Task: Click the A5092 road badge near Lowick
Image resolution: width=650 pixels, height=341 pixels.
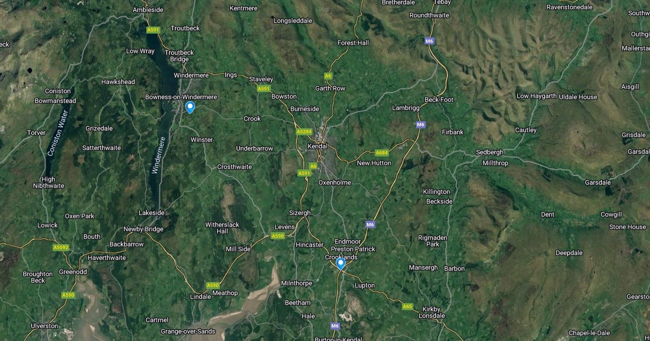Action: tap(61, 247)
